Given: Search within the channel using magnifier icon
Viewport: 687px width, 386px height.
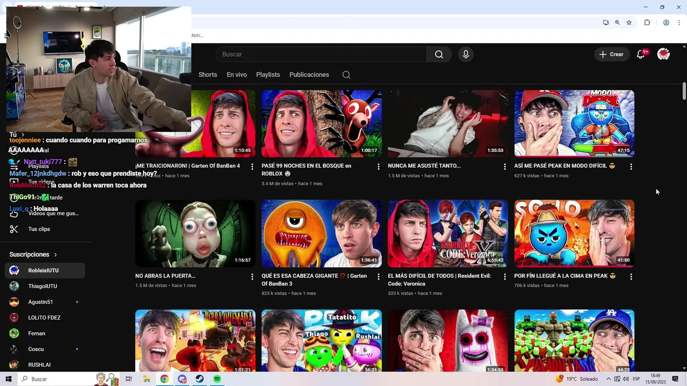Looking at the screenshot, I should pyautogui.click(x=346, y=75).
